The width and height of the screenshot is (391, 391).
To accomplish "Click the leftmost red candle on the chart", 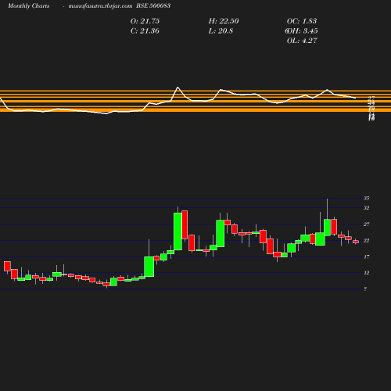I will click(7, 266).
